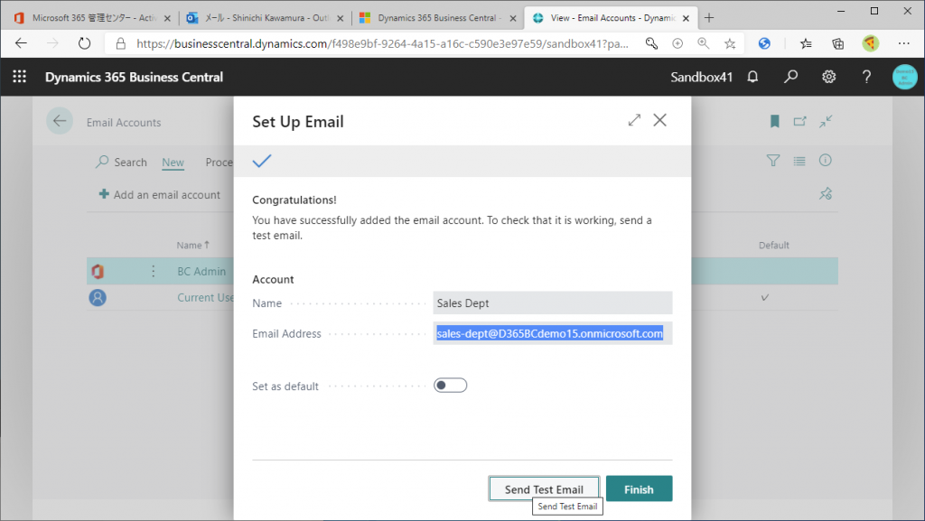Open the app launcher waffle menu

click(20, 77)
